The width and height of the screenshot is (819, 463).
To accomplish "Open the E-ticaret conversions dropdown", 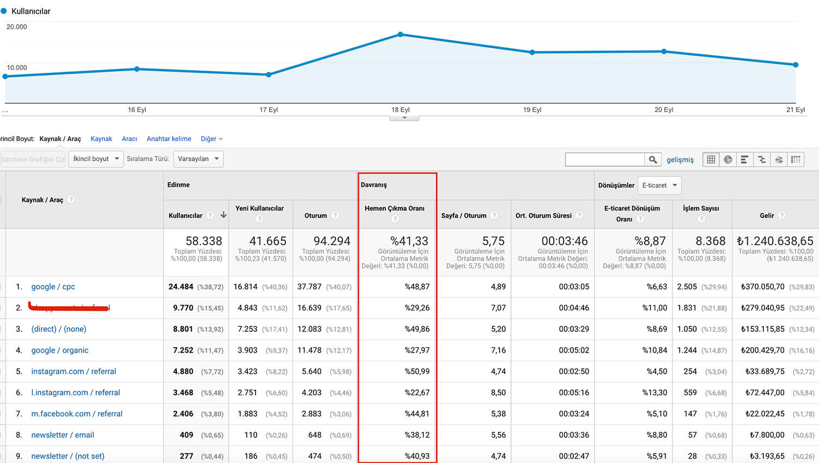I will [x=660, y=185].
